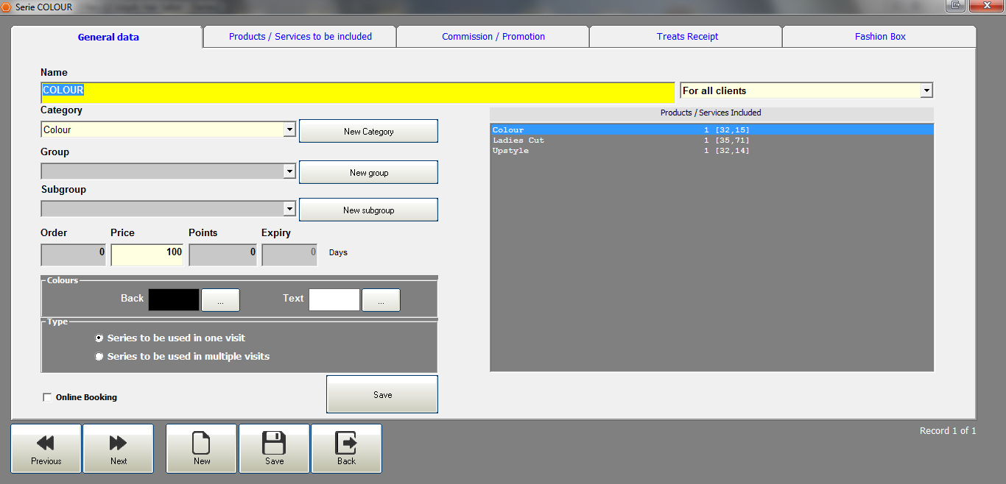The image size is (1006, 484).
Task: Open the For all clients dropdown
Action: (926, 90)
